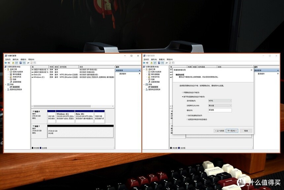Close the 新建简单卷向导 dialog
The image size is (284, 190).
point(251,70)
